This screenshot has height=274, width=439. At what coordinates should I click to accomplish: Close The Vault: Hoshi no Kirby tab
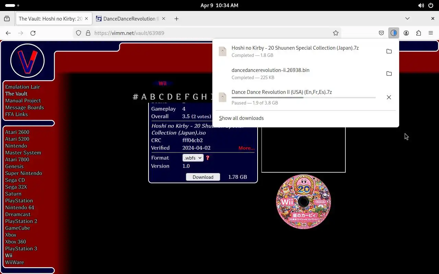[87, 18]
